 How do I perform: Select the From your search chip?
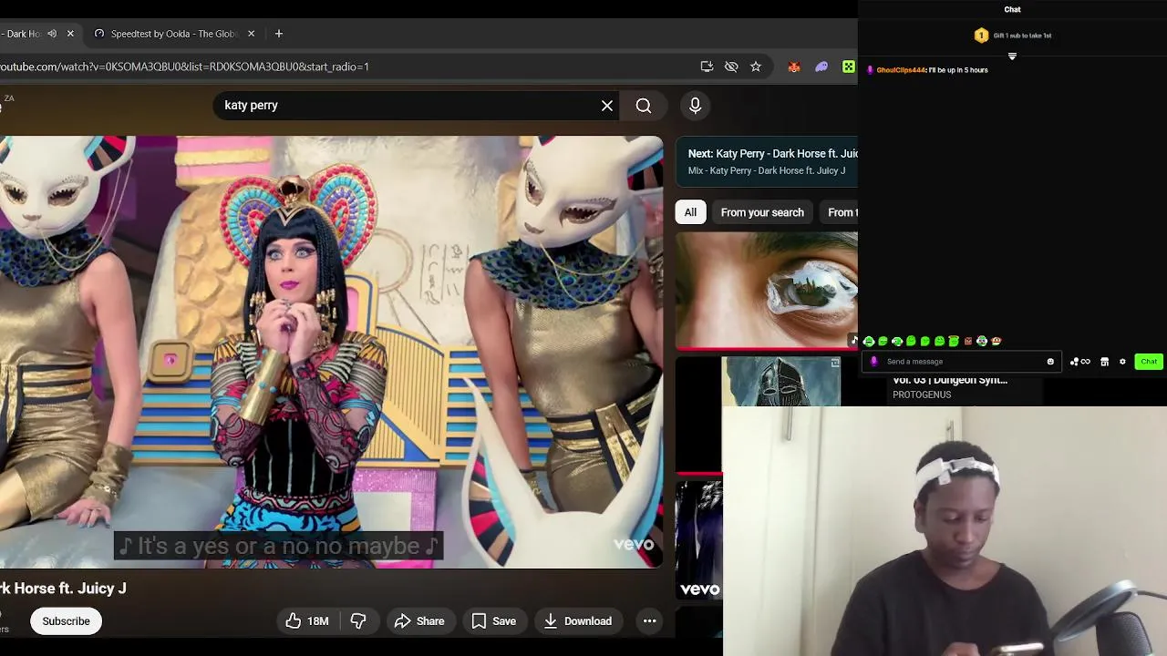pos(762,212)
